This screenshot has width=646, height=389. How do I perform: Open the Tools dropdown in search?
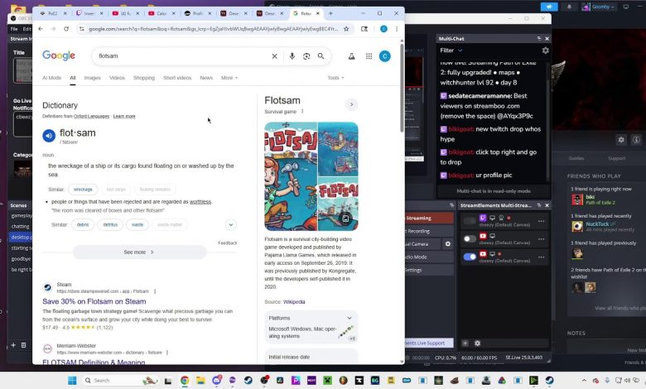coord(335,78)
